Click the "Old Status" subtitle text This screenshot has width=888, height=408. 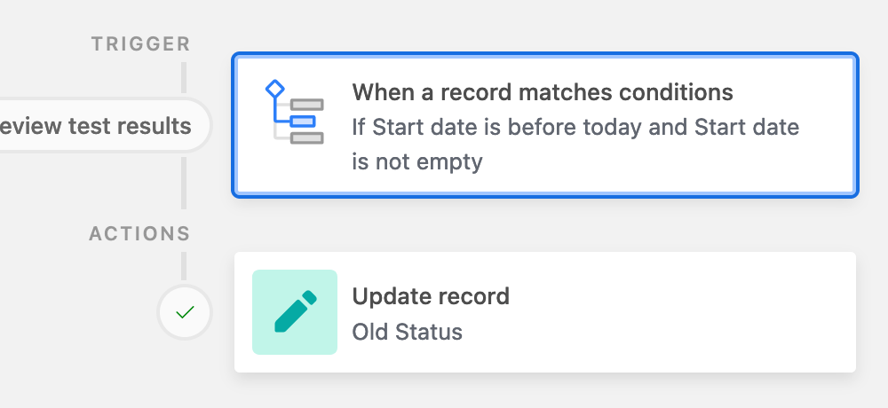pos(407,333)
